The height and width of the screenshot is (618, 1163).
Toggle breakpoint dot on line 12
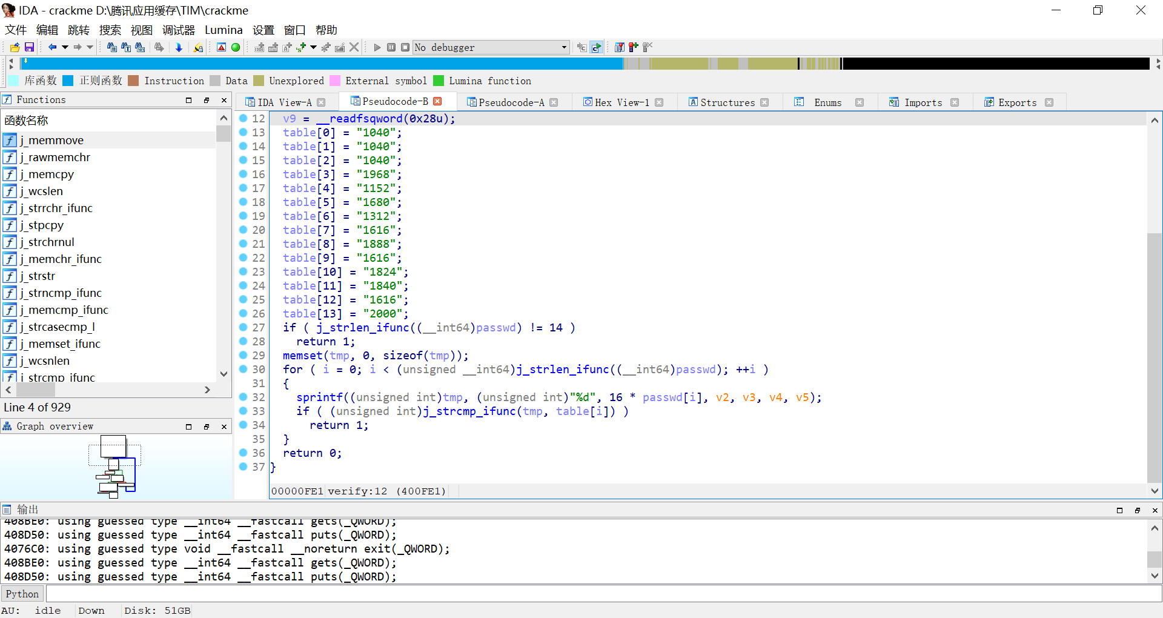[243, 118]
